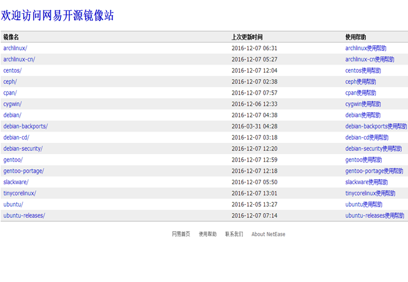
Task: Open the ubuntu-releases/ mirror link
Action: click(x=24, y=216)
